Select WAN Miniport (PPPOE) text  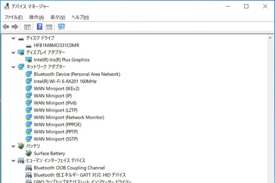(57, 125)
